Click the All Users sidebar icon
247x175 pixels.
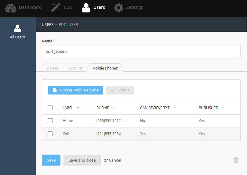[17, 29]
